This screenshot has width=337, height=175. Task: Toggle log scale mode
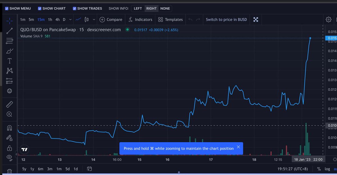point(327,169)
